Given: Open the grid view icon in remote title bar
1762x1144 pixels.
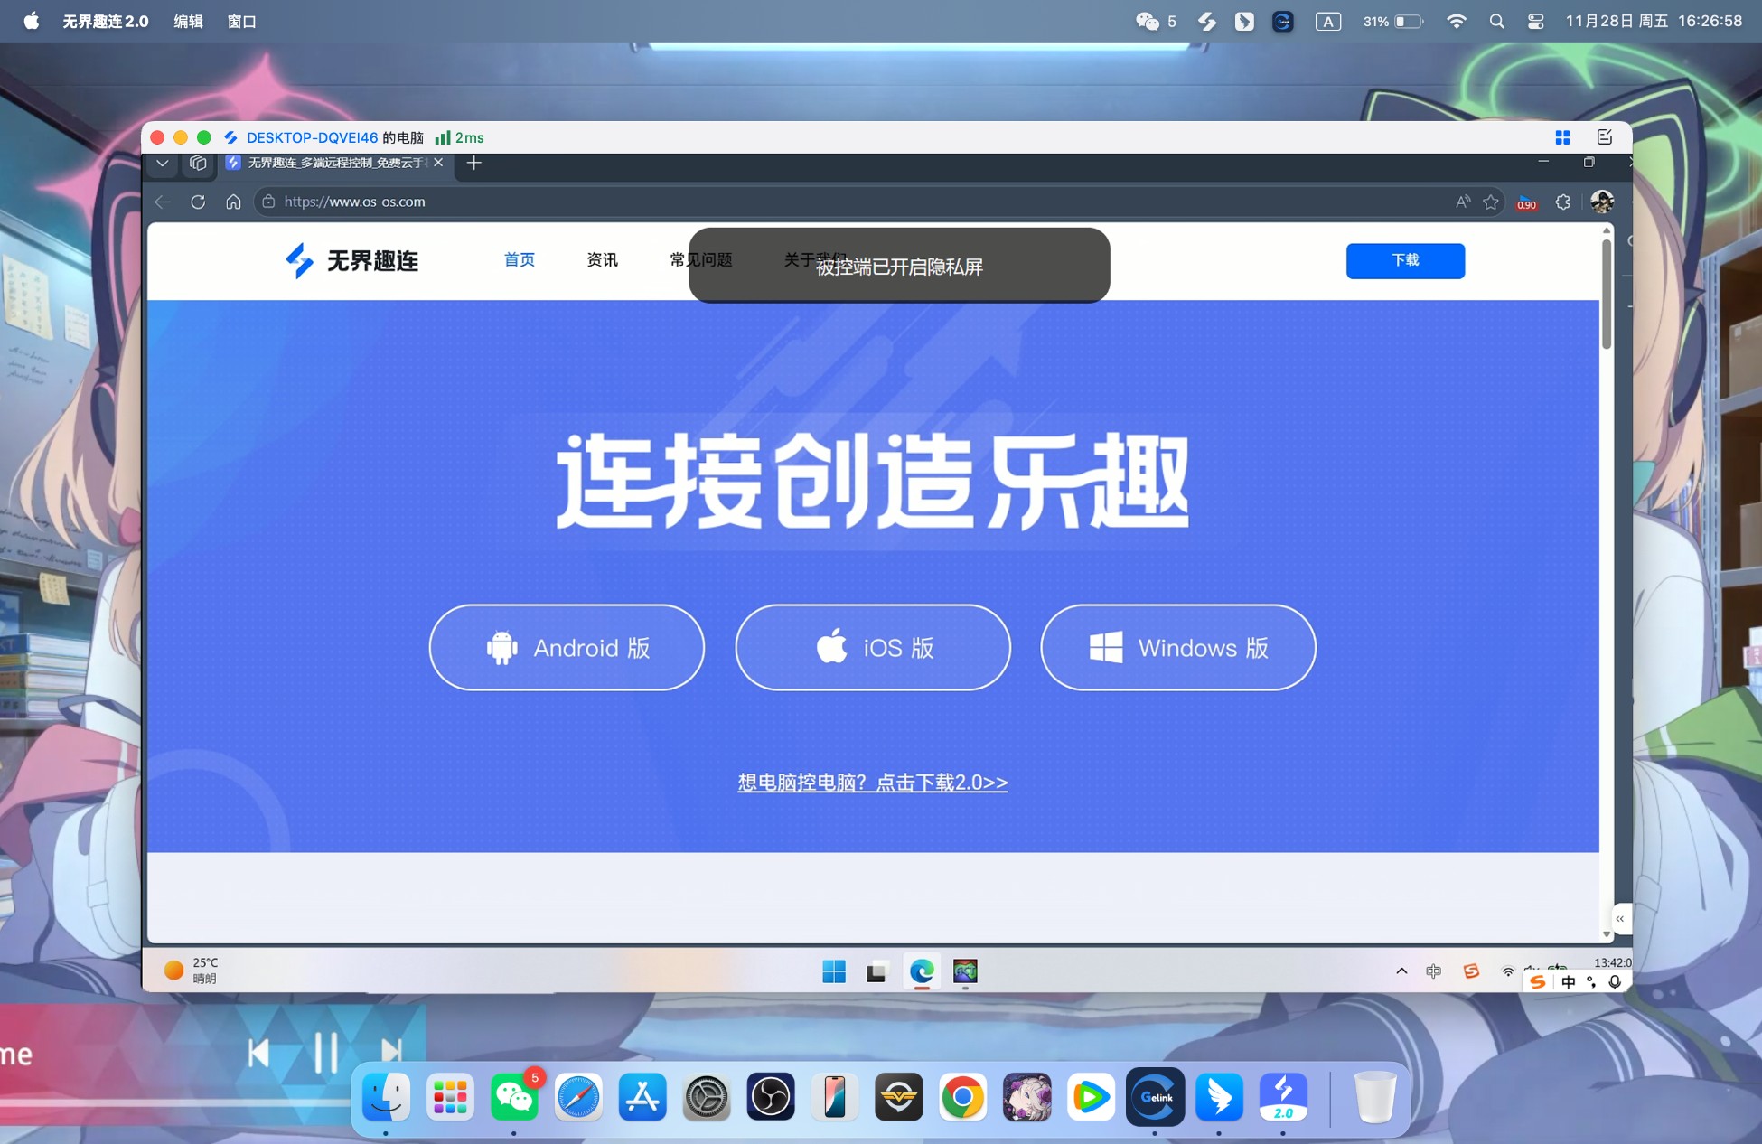Looking at the screenshot, I should [1562, 137].
